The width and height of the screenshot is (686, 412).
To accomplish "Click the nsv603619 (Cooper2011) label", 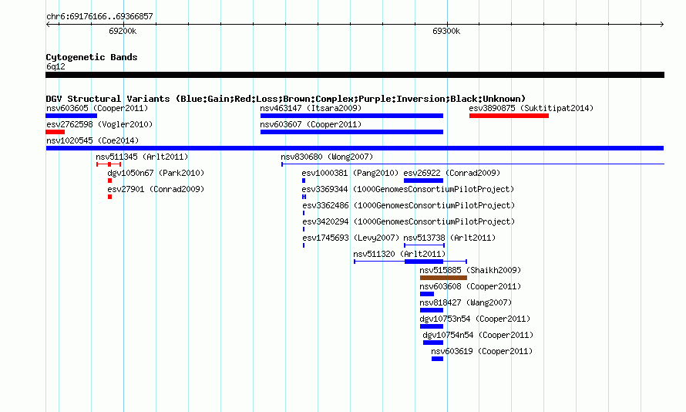I will (x=482, y=351).
